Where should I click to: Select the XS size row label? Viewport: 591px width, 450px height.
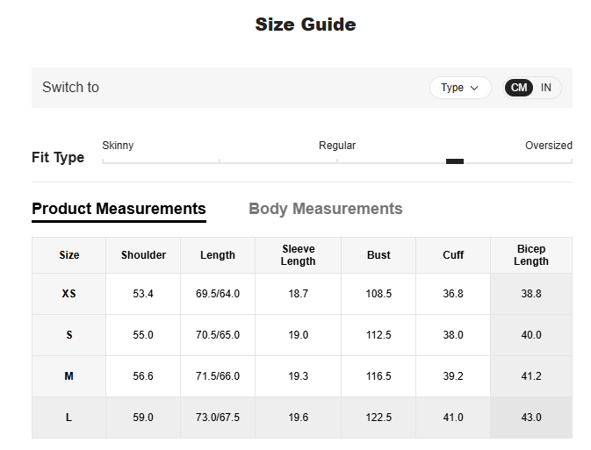point(69,294)
